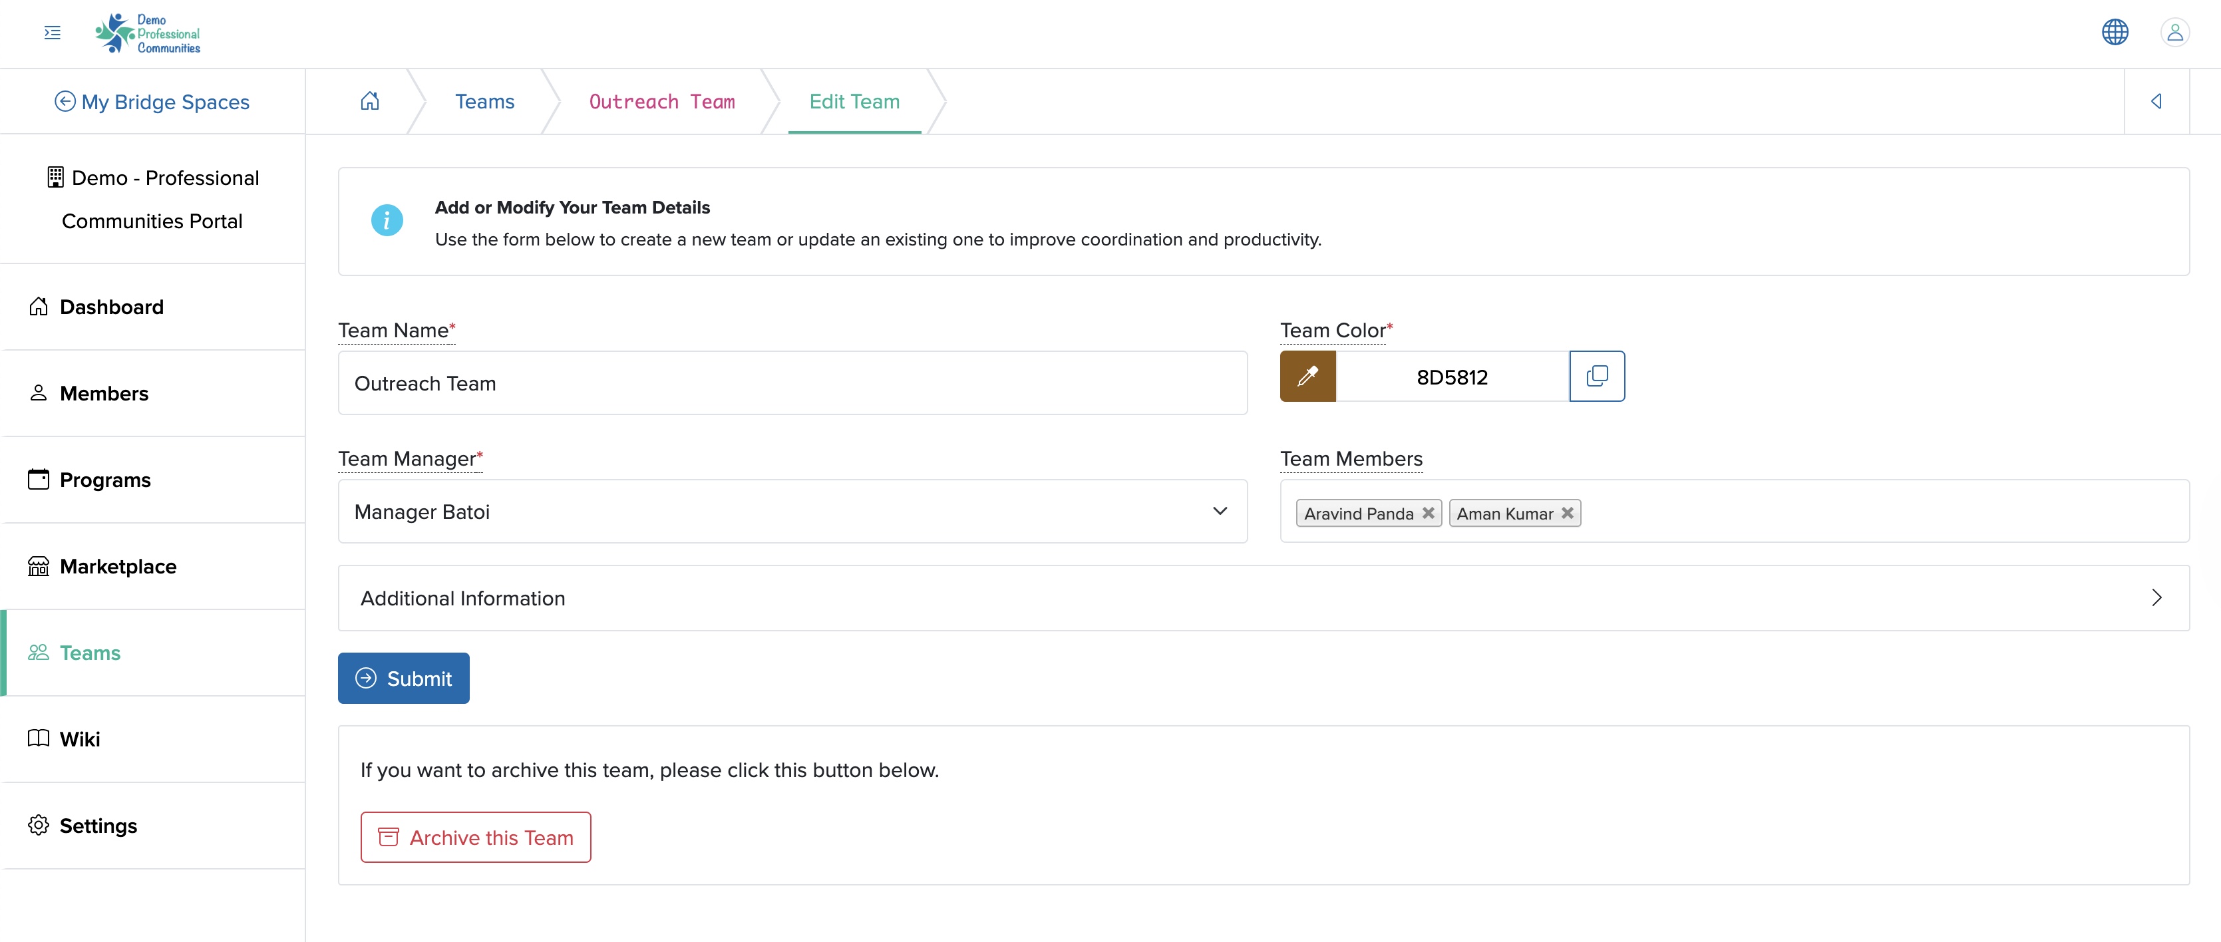Focus the Team Name input field
Screen dimensions: 2221x942
coord(792,384)
